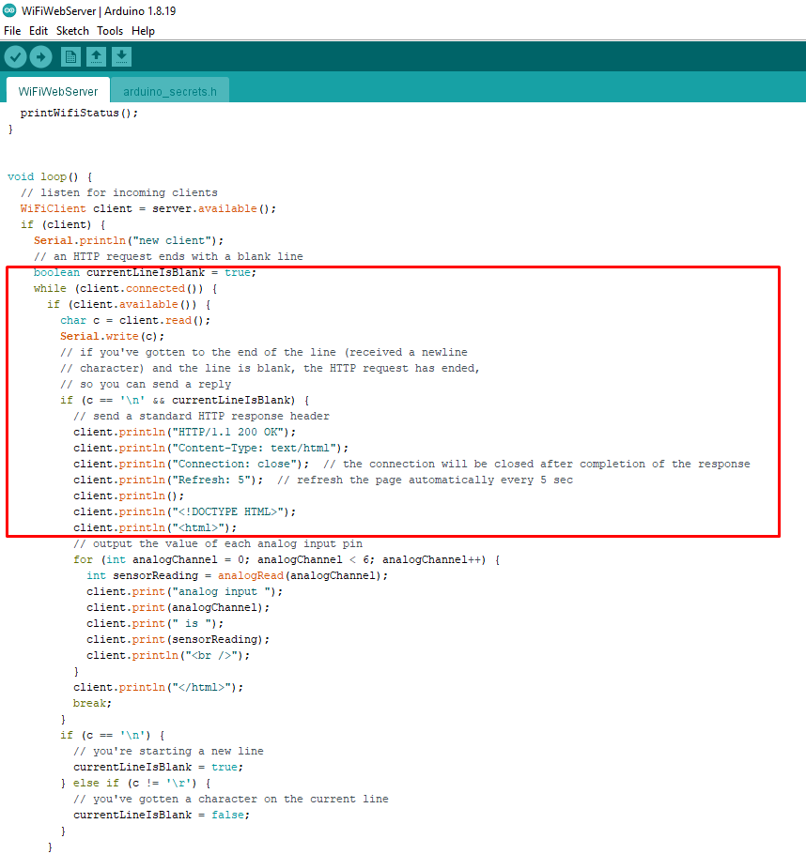This screenshot has height=854, width=806.
Task: Switch to the WiFiWebServer tab
Action: tap(58, 91)
